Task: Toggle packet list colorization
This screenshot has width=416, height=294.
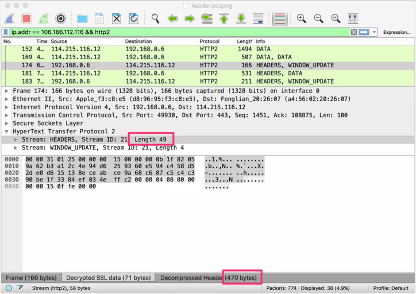Action: (x=280, y=19)
